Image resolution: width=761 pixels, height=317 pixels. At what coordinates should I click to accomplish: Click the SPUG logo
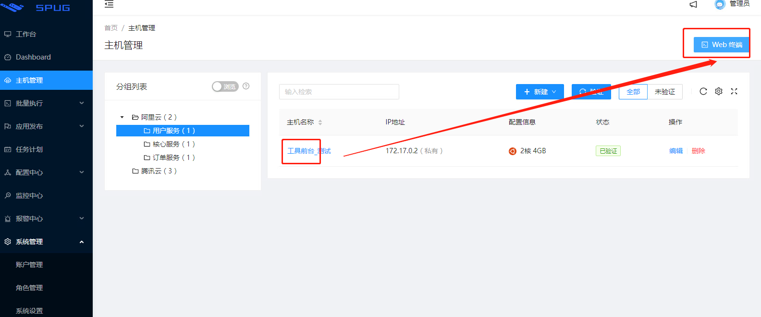tap(37, 7)
